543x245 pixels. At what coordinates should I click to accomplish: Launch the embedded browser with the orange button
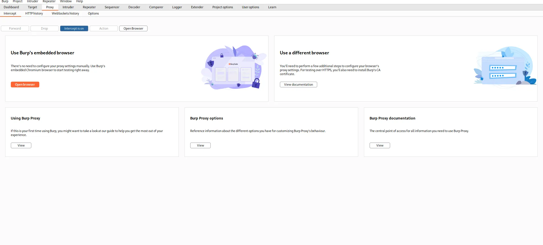coord(25,85)
